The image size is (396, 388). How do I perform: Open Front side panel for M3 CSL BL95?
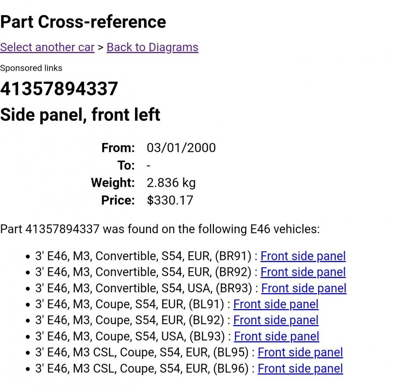[x=300, y=353]
